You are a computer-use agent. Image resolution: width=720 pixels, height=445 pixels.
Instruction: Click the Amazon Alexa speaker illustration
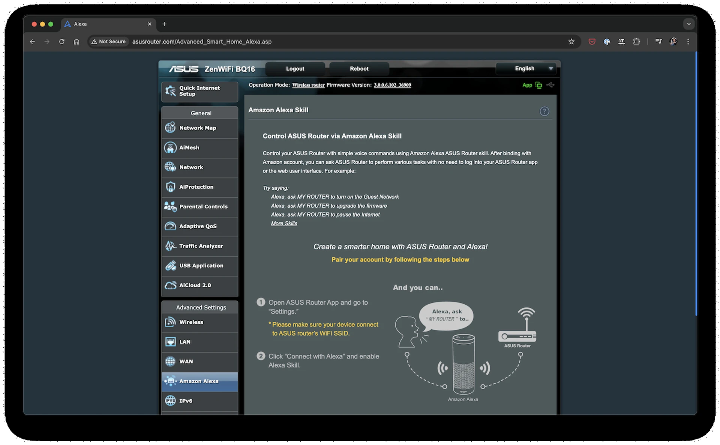[x=463, y=364]
